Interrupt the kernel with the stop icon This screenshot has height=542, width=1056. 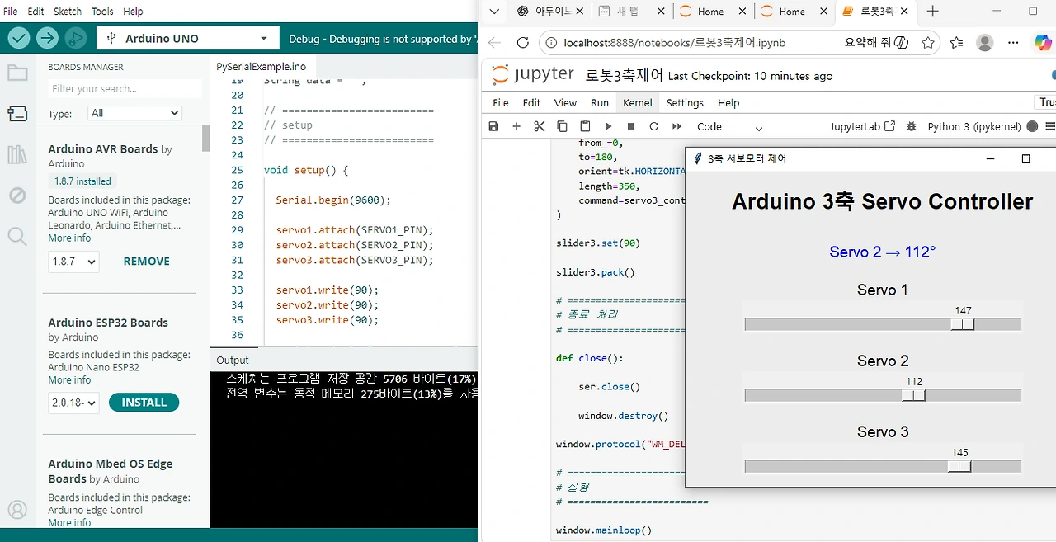click(631, 126)
